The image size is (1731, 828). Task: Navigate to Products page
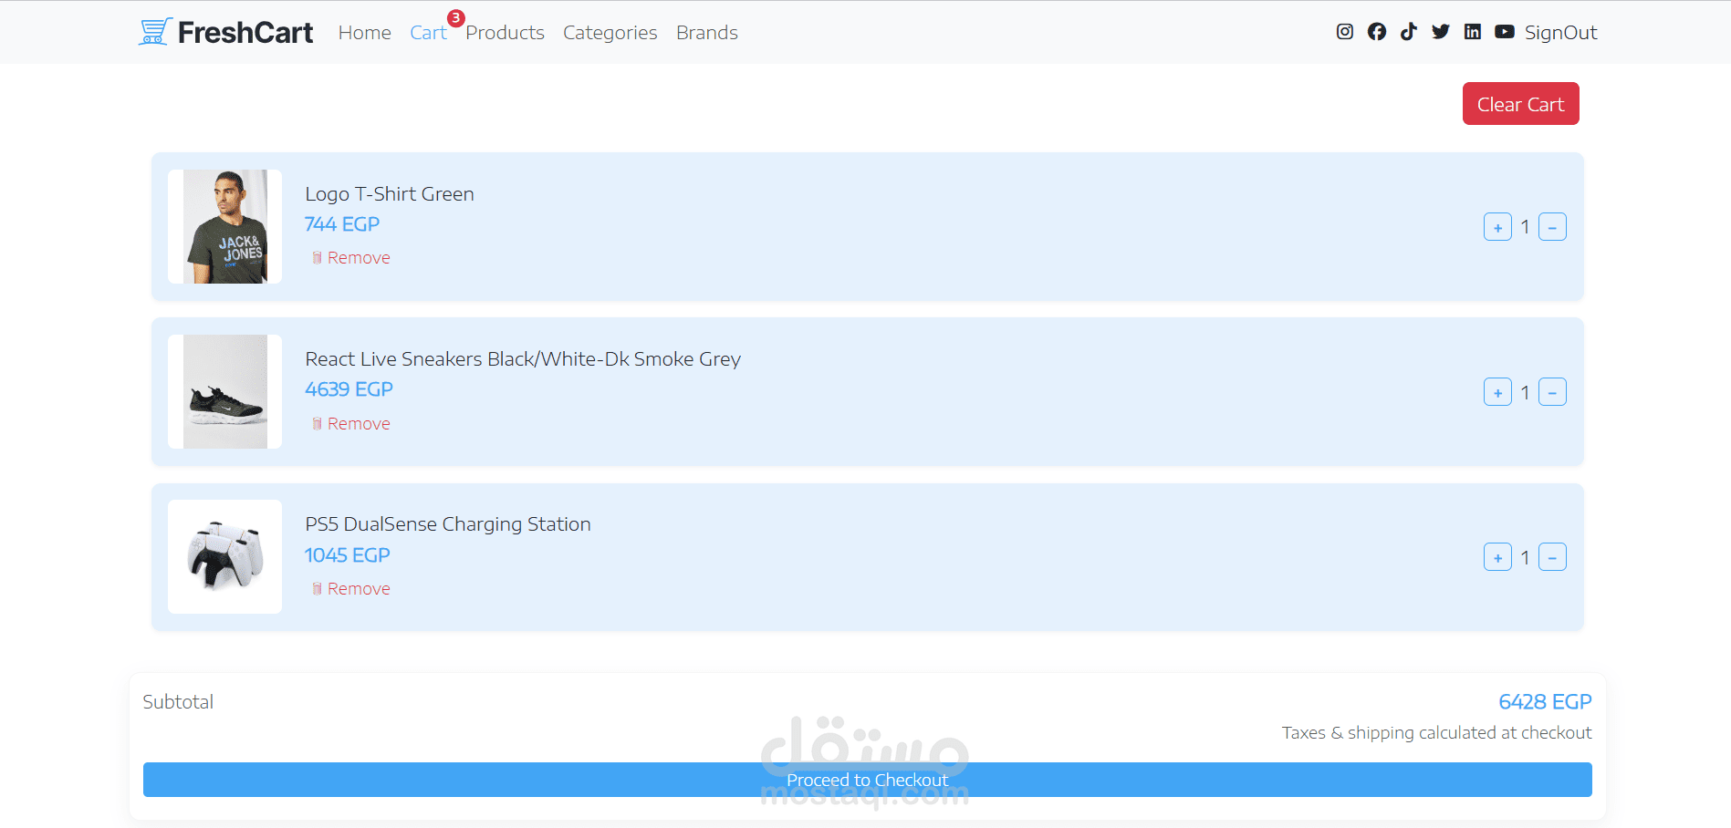click(505, 33)
